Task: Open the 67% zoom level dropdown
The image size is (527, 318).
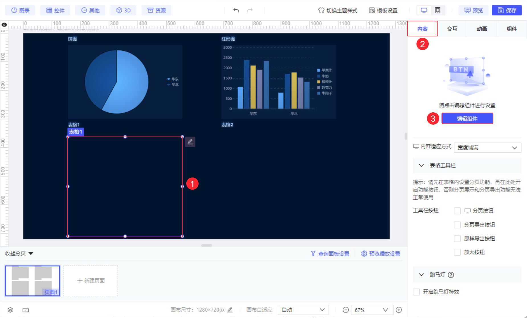Action: [372, 310]
